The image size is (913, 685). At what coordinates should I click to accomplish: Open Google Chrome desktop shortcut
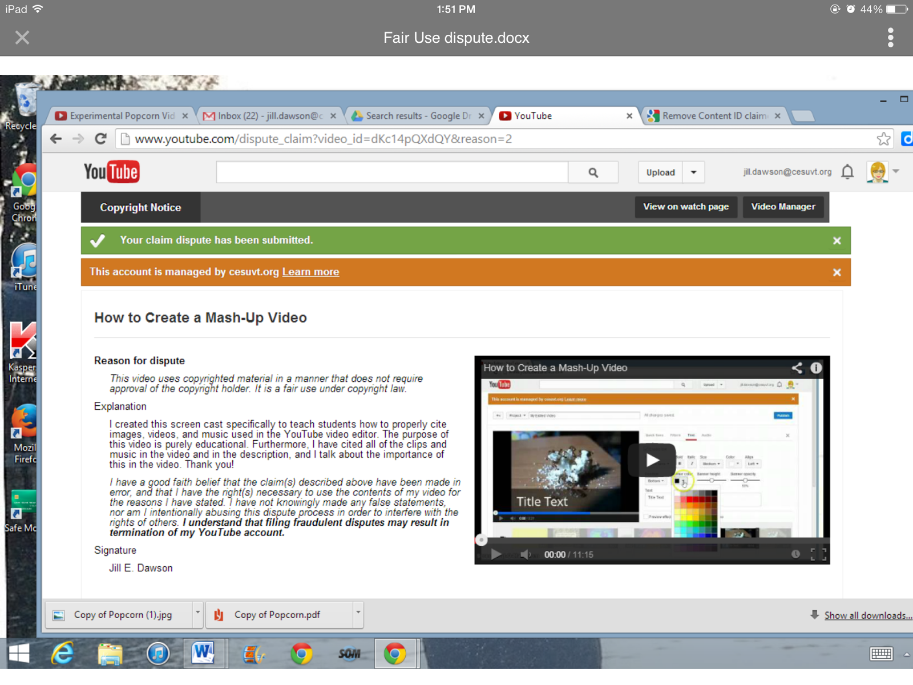(x=24, y=194)
